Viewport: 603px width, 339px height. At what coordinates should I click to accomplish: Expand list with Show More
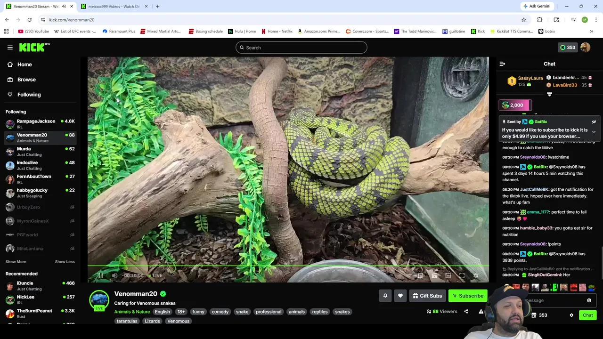[x=16, y=262]
